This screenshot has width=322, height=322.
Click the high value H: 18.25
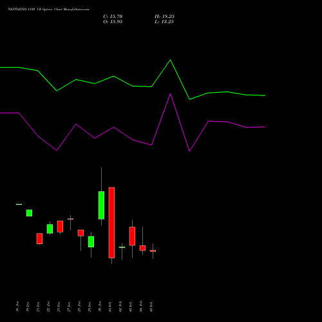point(164,17)
